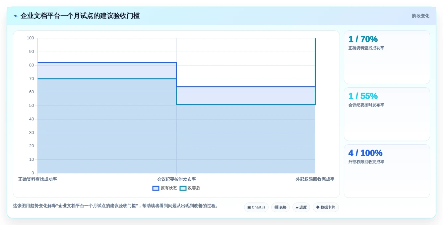Click the lightning icon beside the title
Screen dimensions: 443x225
[16, 16]
